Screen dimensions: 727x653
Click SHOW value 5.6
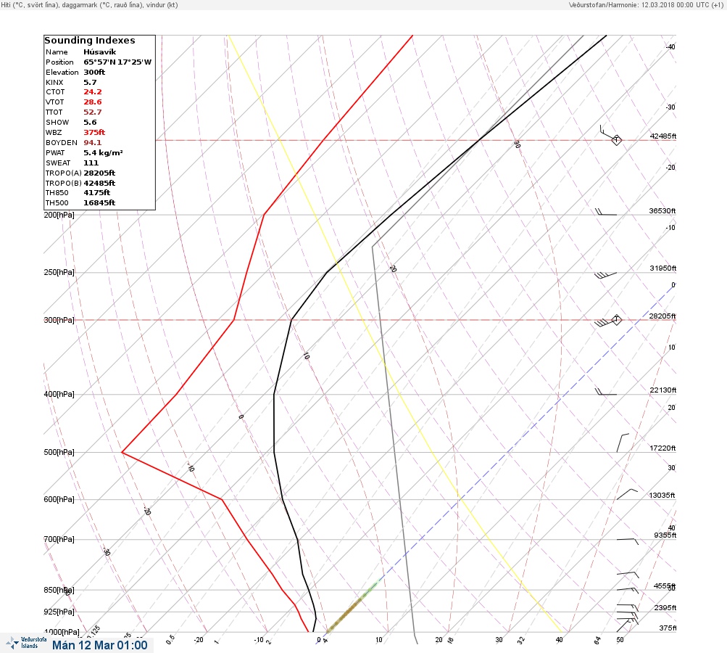pyautogui.click(x=90, y=123)
